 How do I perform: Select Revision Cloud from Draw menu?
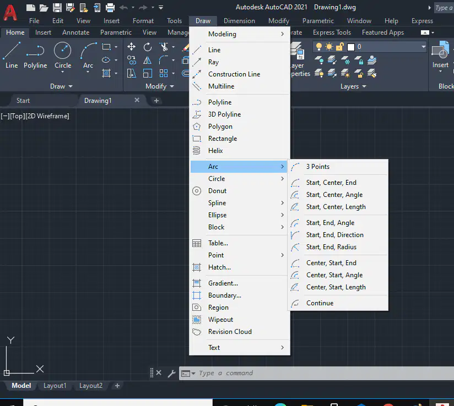[240, 331]
